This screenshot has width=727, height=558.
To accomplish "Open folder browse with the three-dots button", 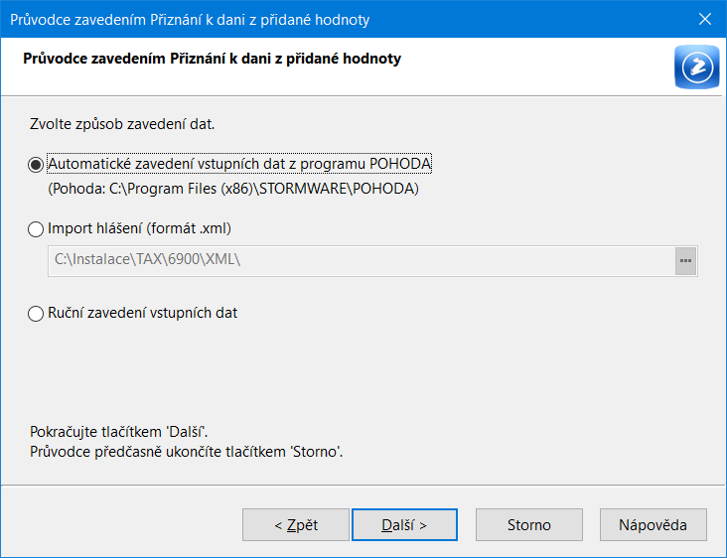I will [685, 261].
